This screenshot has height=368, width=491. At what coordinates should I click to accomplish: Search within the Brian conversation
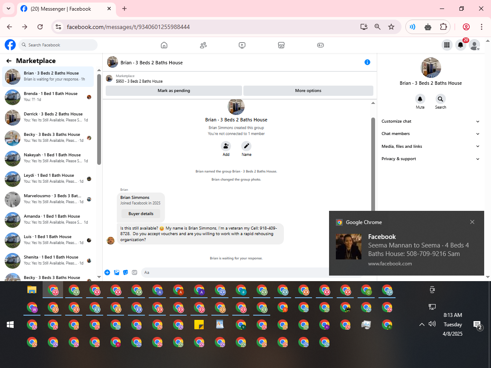click(x=440, y=99)
